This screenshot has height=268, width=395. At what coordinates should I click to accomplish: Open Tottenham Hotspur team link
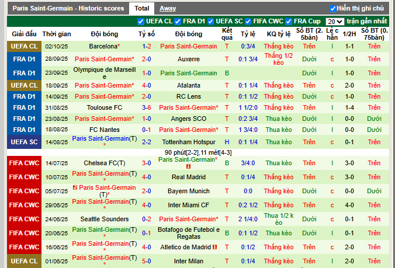pyautogui.click(x=188, y=142)
